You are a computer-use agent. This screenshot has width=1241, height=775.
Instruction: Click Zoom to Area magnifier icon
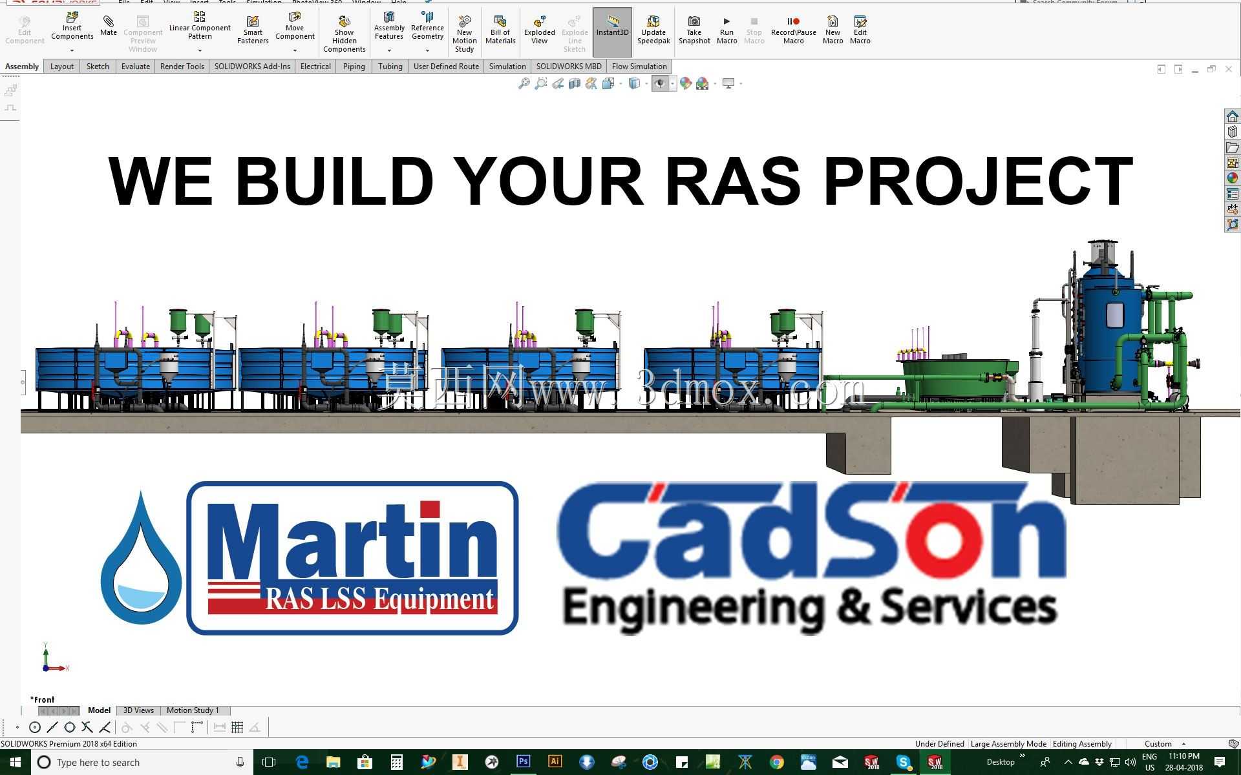pos(541,83)
